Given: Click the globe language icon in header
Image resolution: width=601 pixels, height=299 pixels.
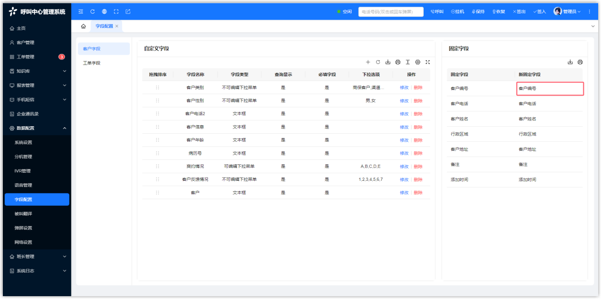Looking at the screenshot, I should coord(104,11).
